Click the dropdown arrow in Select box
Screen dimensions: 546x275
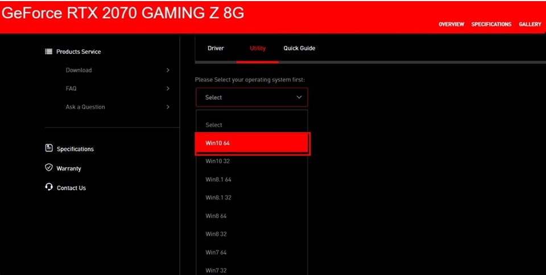299,97
